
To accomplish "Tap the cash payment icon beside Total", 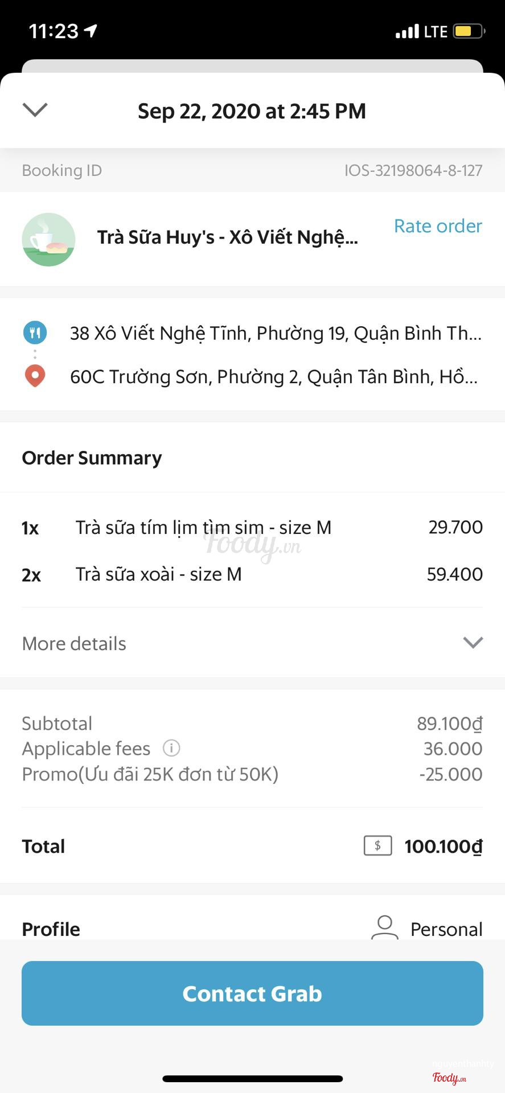I will pos(377,846).
